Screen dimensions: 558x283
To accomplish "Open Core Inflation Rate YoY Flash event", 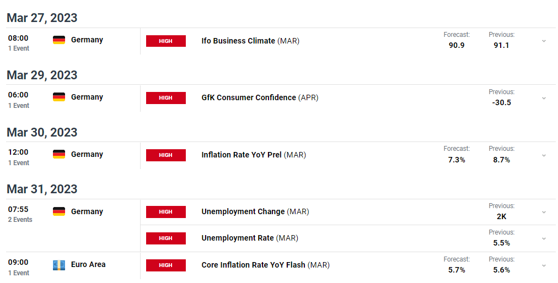I will click(265, 265).
